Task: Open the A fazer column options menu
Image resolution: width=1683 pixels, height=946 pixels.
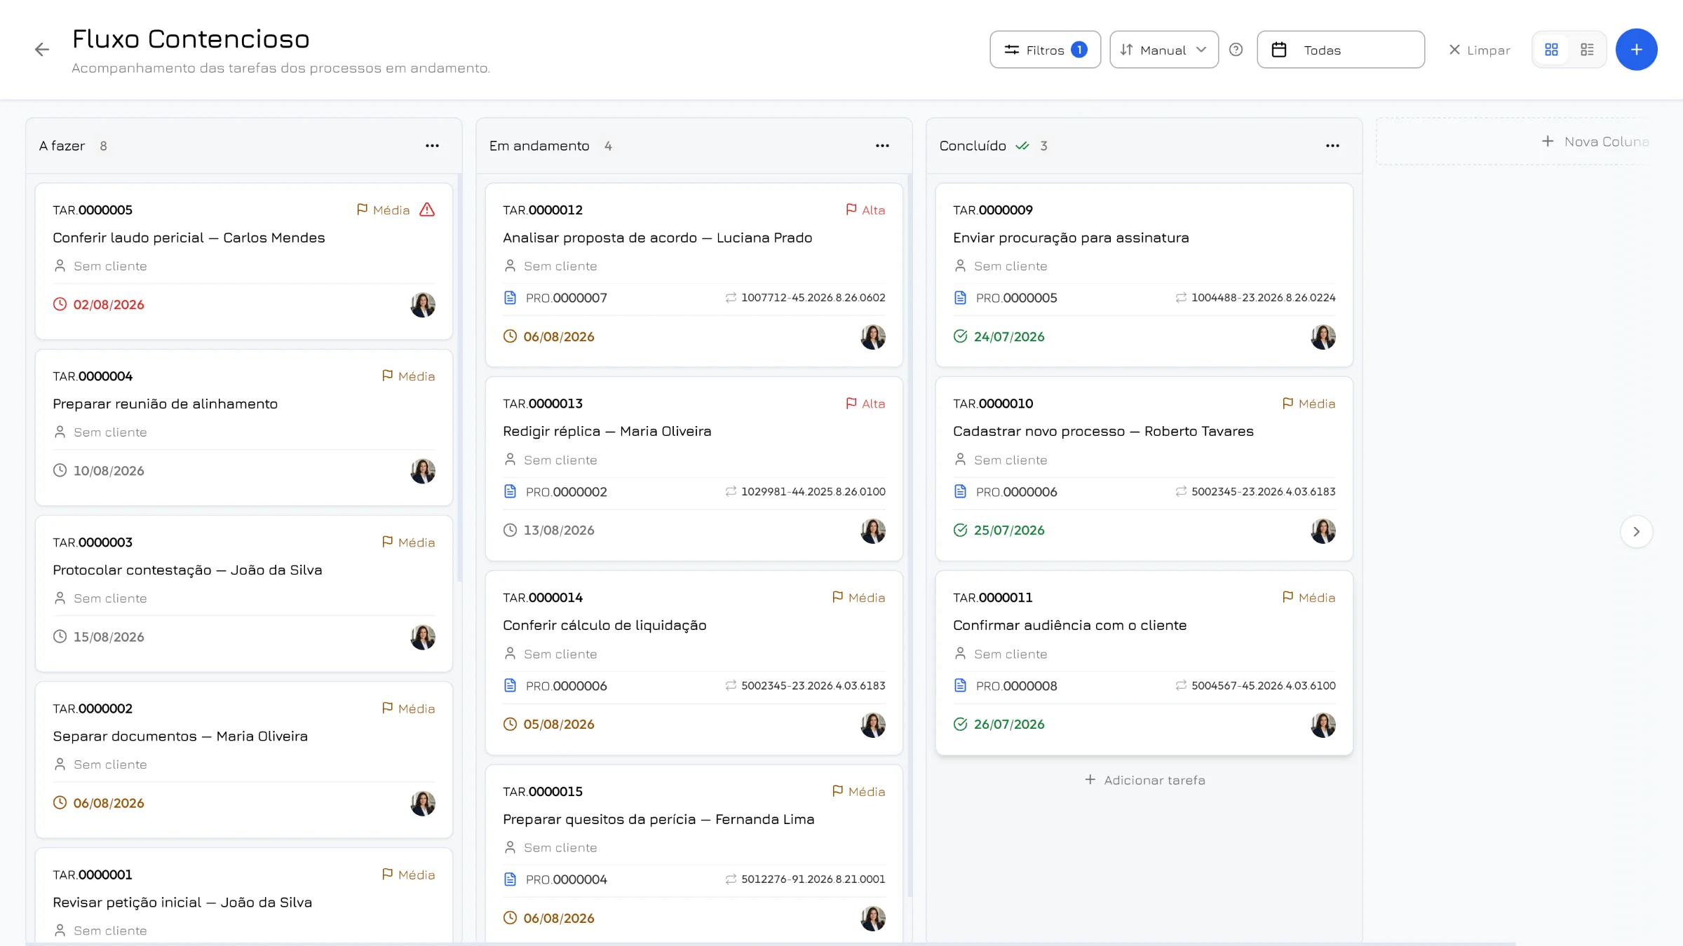Action: click(432, 146)
